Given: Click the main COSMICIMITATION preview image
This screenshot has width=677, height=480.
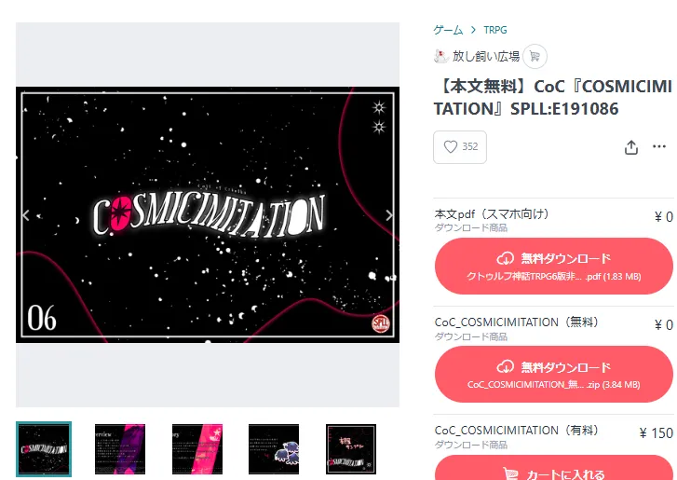Looking at the screenshot, I should [x=208, y=214].
